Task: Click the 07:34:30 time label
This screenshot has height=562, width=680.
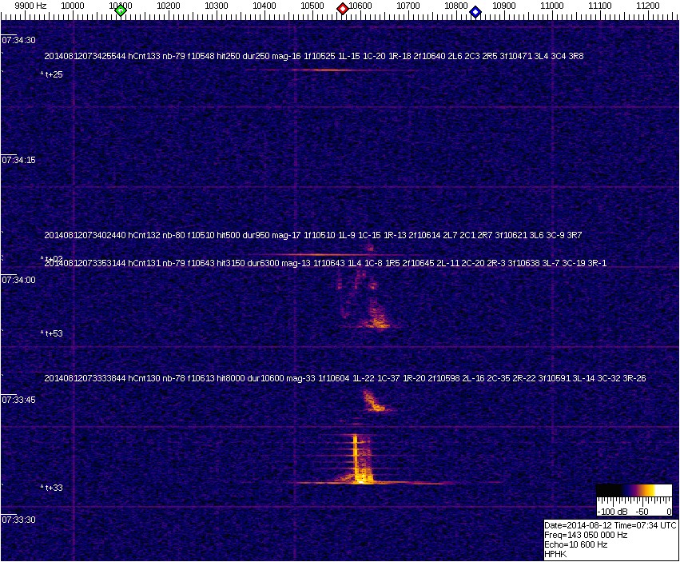Action: [x=18, y=40]
